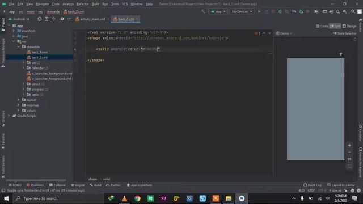Zoom in preview with plus icon
The image size is (363, 204).
click(349, 145)
